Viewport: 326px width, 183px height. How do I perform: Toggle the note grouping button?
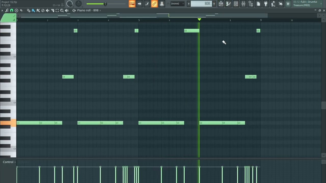click(x=147, y=4)
